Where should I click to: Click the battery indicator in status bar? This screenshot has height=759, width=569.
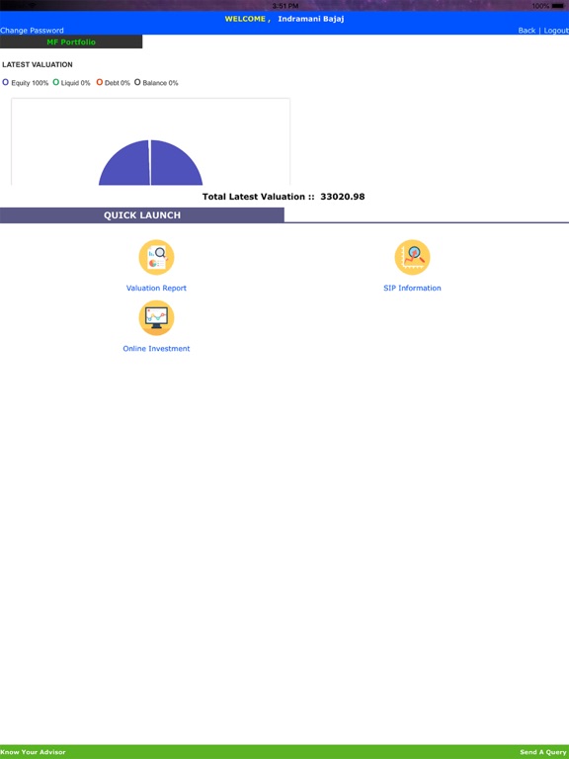click(x=558, y=6)
